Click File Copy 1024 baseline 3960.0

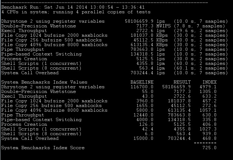point(145,101)
